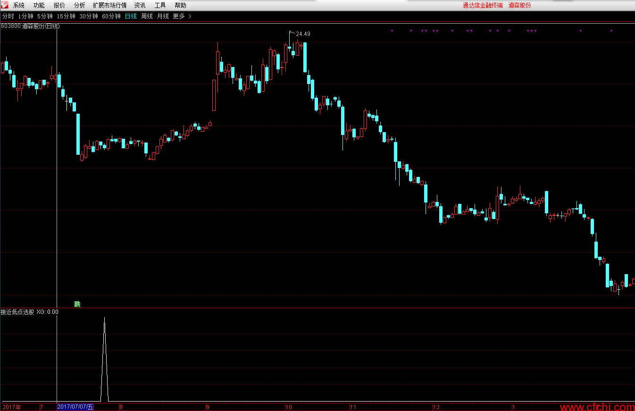
Task: Expand the 更多 periods list
Action: tap(182, 16)
